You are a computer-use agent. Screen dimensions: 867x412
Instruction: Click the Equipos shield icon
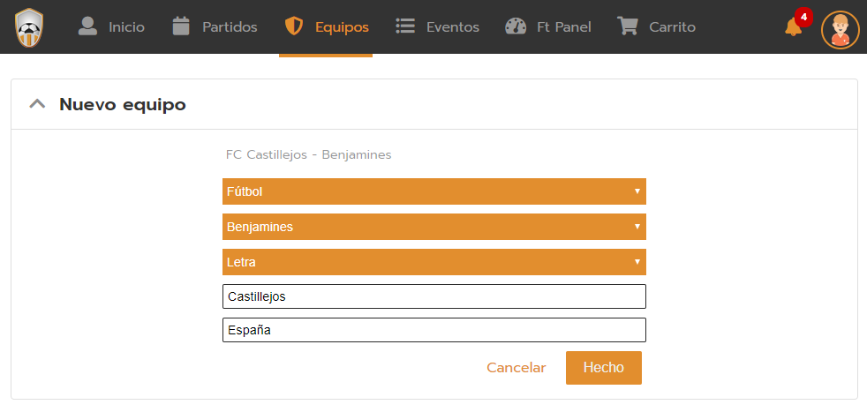click(x=294, y=26)
